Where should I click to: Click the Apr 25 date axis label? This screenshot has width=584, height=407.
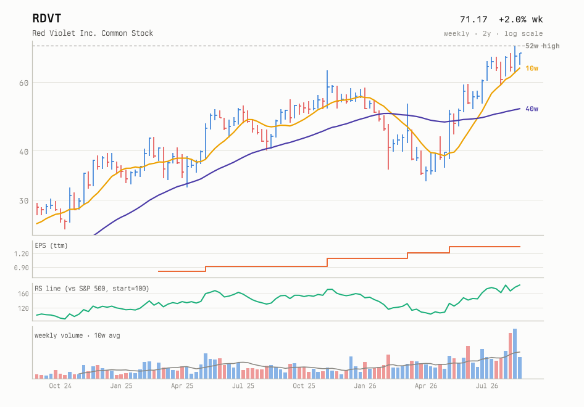click(182, 386)
